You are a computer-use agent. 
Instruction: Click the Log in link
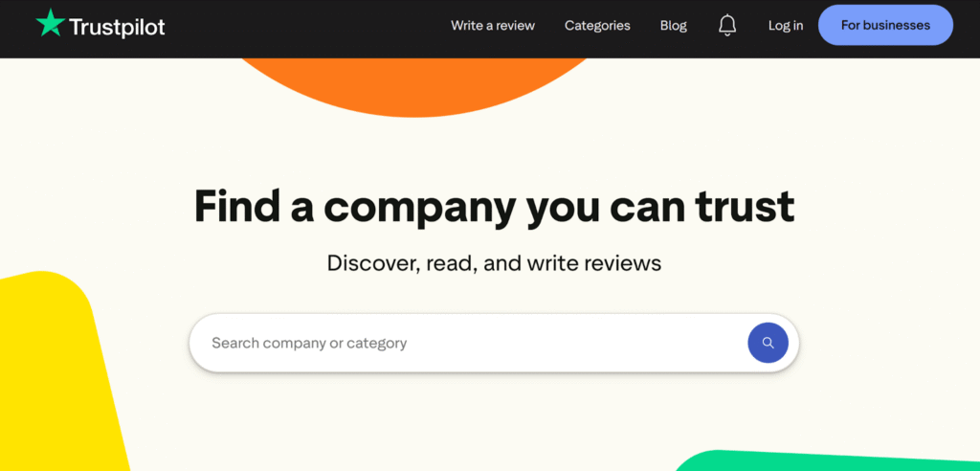[x=786, y=26]
